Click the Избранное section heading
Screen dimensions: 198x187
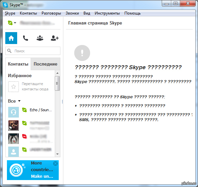[x=20, y=75]
